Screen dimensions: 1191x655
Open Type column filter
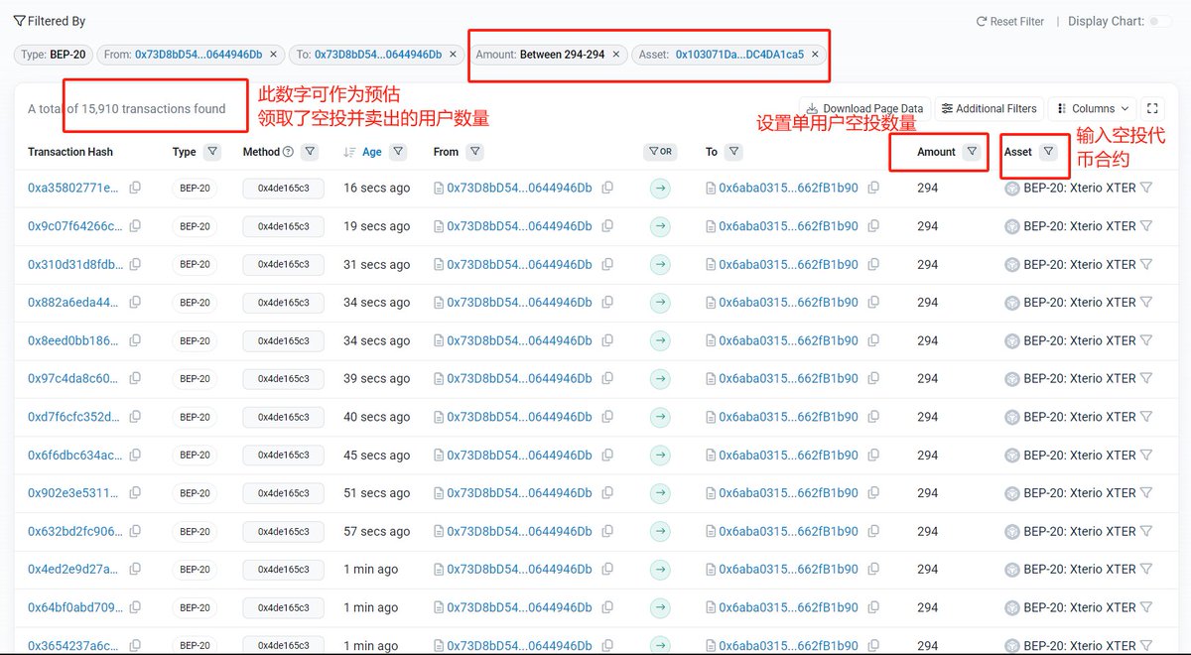click(x=212, y=152)
